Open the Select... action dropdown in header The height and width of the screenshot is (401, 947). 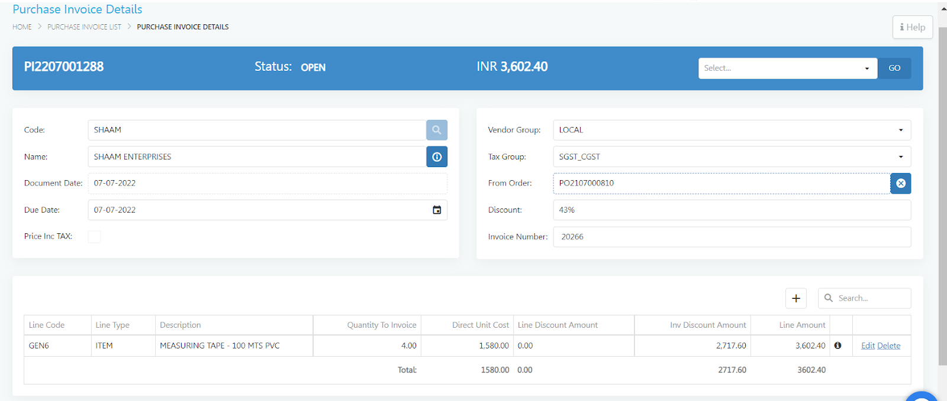[787, 68]
